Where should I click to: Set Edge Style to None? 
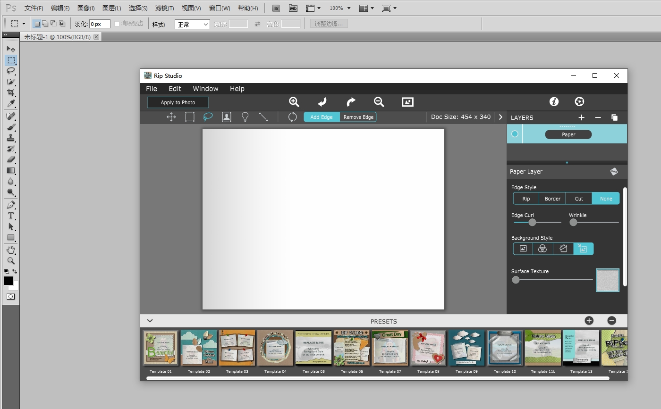[606, 199]
